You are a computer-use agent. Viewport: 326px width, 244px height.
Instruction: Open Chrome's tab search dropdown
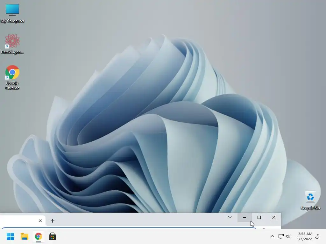(x=230, y=217)
